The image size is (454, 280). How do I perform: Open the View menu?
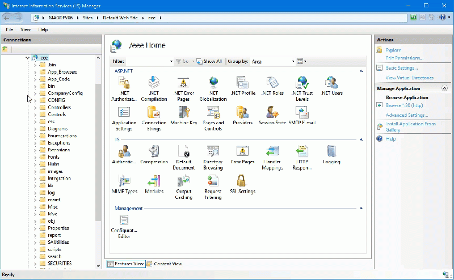tap(26, 29)
